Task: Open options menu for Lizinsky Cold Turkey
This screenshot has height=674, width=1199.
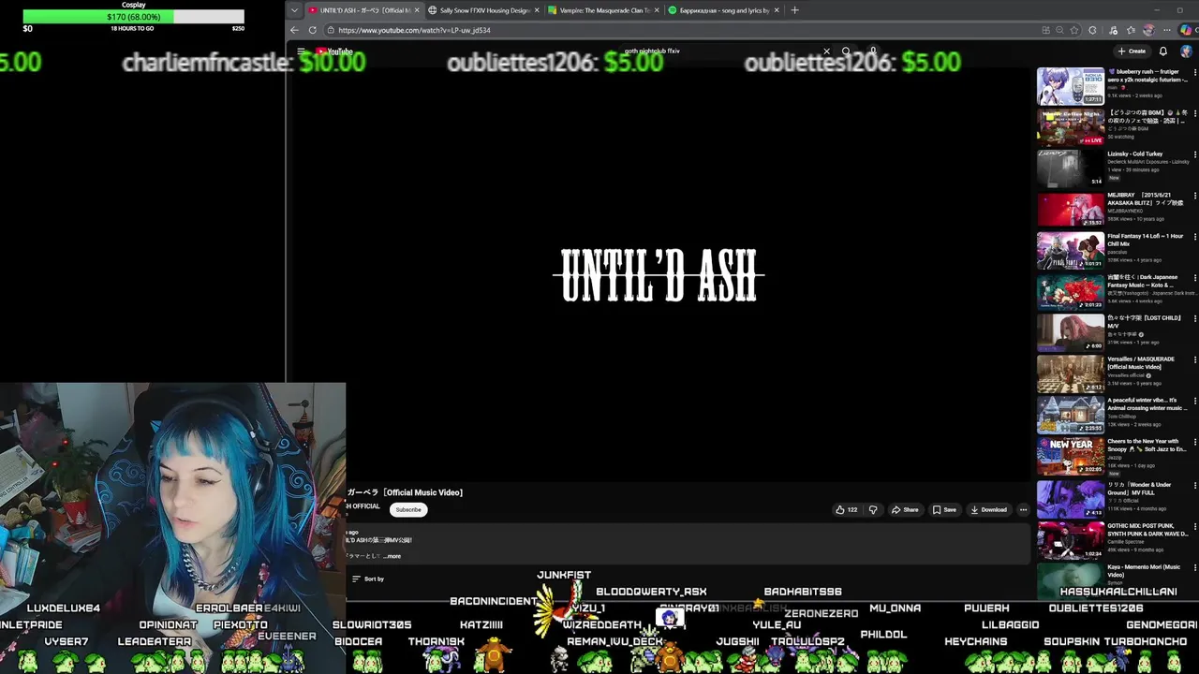Action: point(1194,154)
